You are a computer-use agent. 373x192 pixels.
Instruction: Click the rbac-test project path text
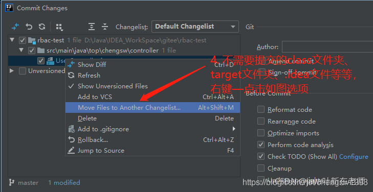point(145,40)
